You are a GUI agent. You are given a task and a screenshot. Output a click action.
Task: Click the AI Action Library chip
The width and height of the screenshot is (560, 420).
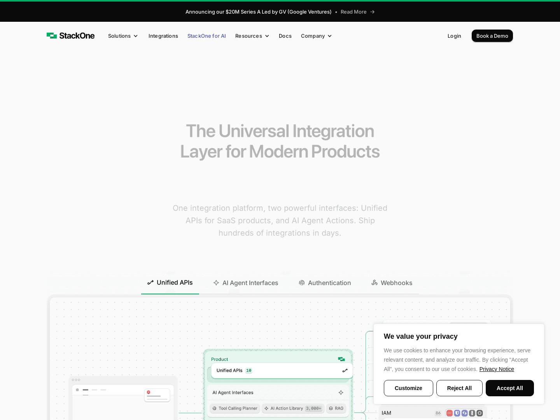pos(293,408)
